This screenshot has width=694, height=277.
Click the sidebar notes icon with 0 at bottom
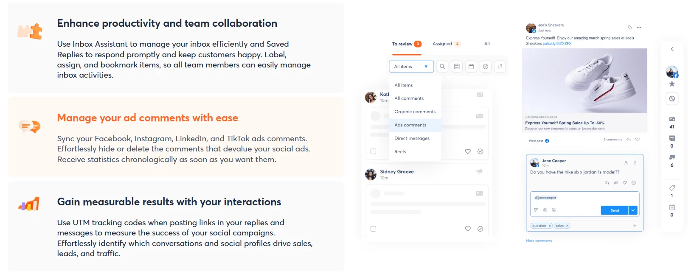pos(672,207)
